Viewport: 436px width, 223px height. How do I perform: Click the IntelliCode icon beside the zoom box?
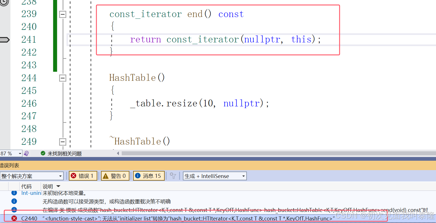click(x=26, y=153)
